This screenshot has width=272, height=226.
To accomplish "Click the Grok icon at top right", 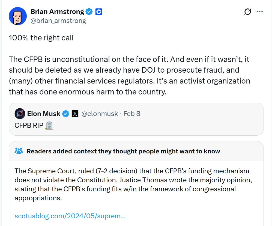I will 247,12.
